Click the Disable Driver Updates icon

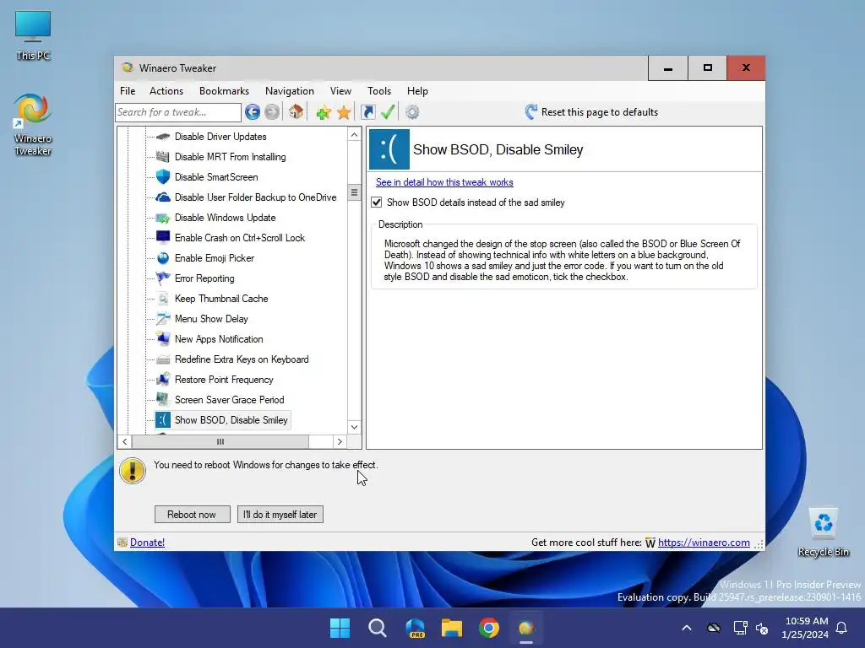tap(163, 137)
